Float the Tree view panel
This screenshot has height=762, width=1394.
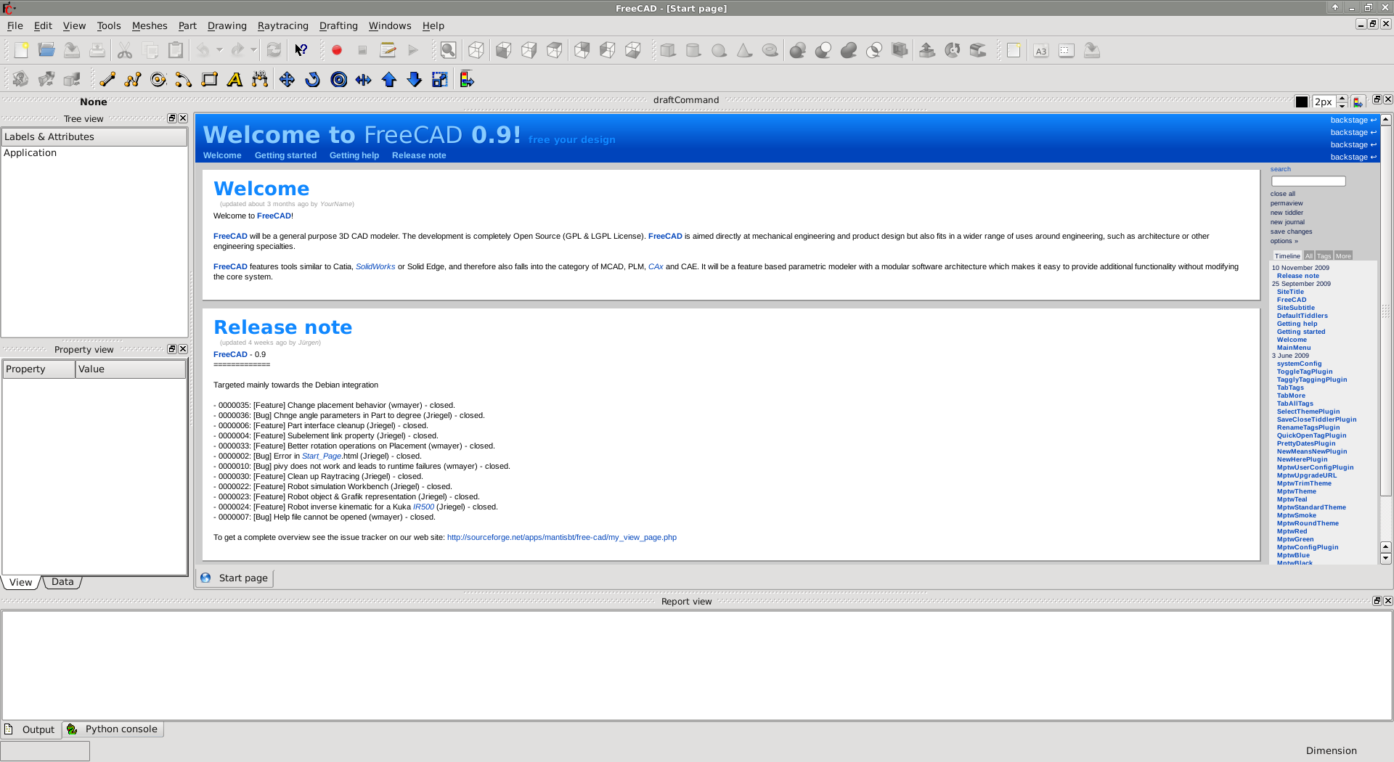172,118
